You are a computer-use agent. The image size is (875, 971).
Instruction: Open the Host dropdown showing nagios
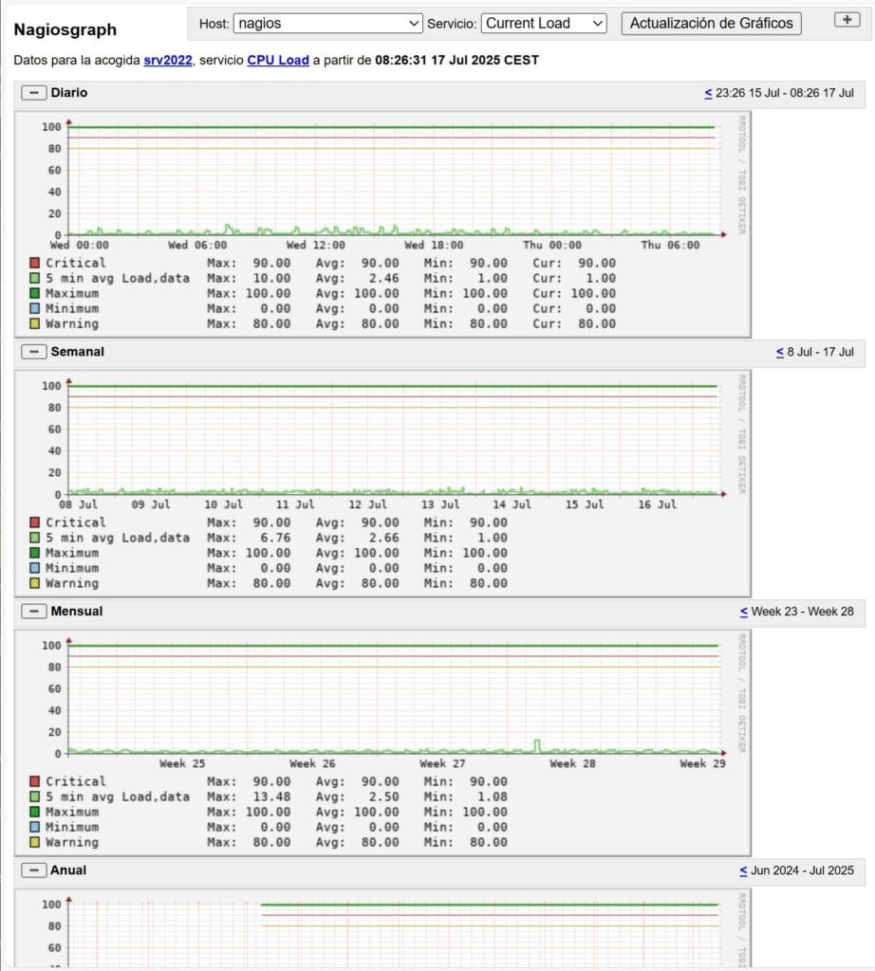pos(327,24)
